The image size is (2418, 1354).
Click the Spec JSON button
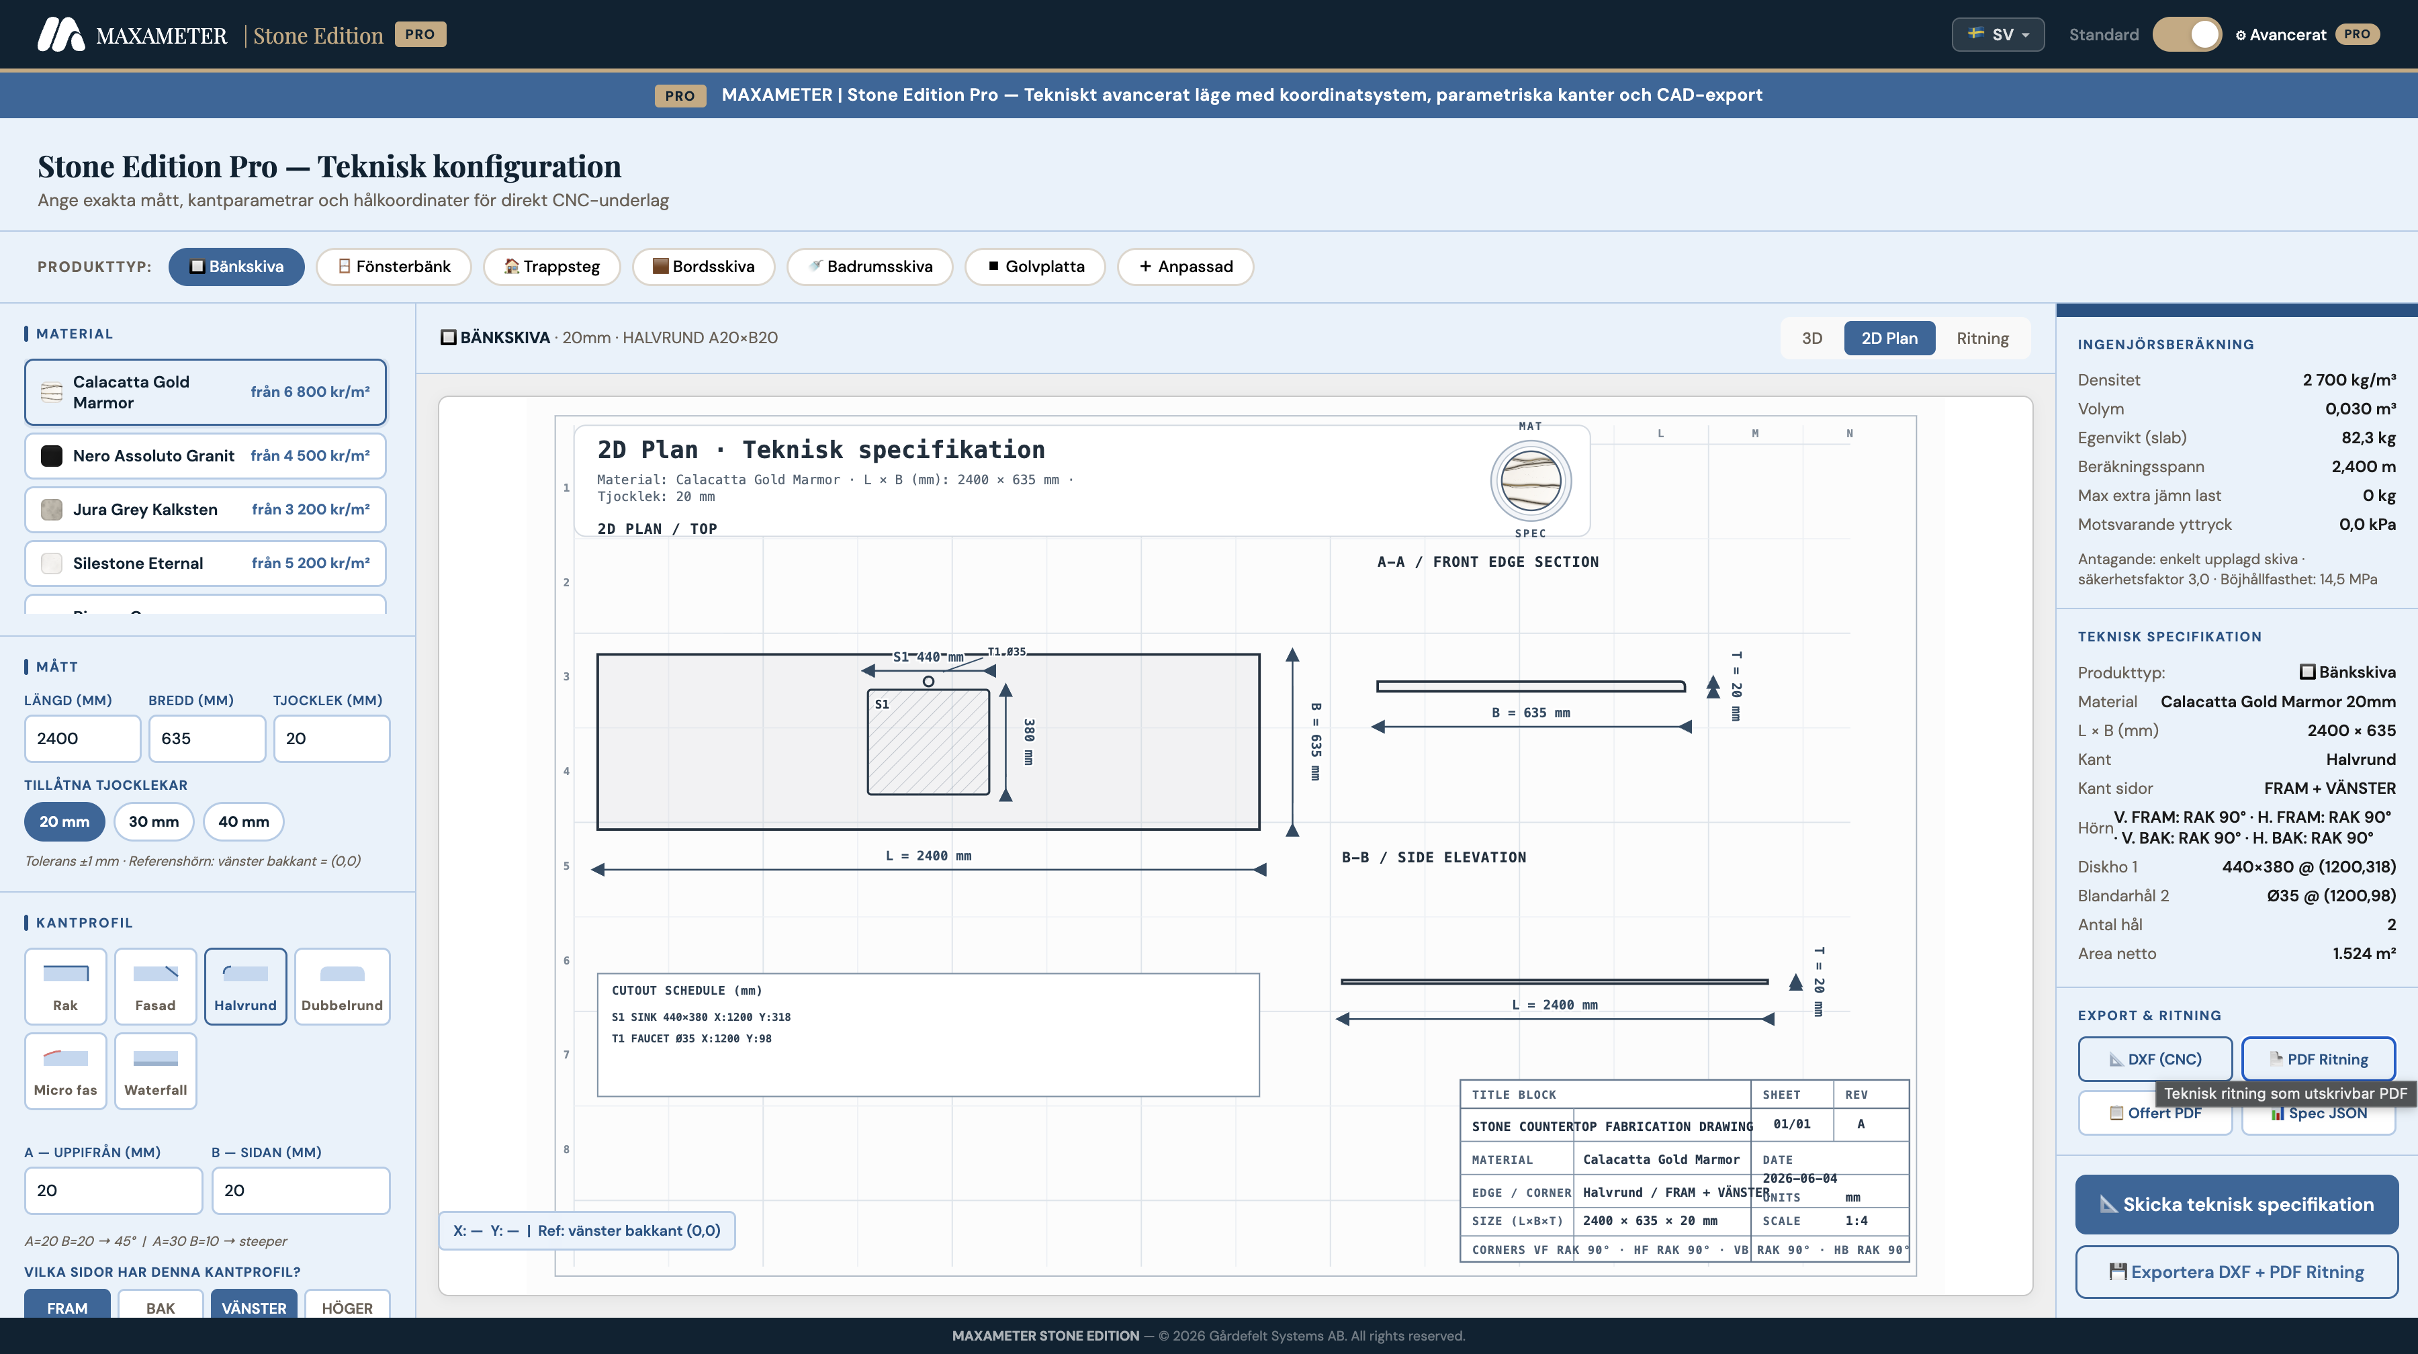[x=2319, y=1113]
